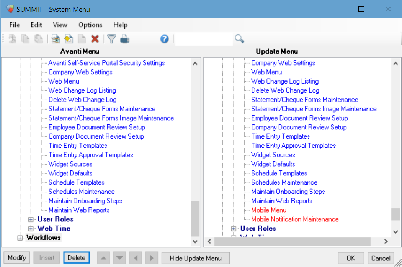402x267 pixels.
Task: Select Time Entry Approval Templates in Avanti Menu
Action: [91, 155]
